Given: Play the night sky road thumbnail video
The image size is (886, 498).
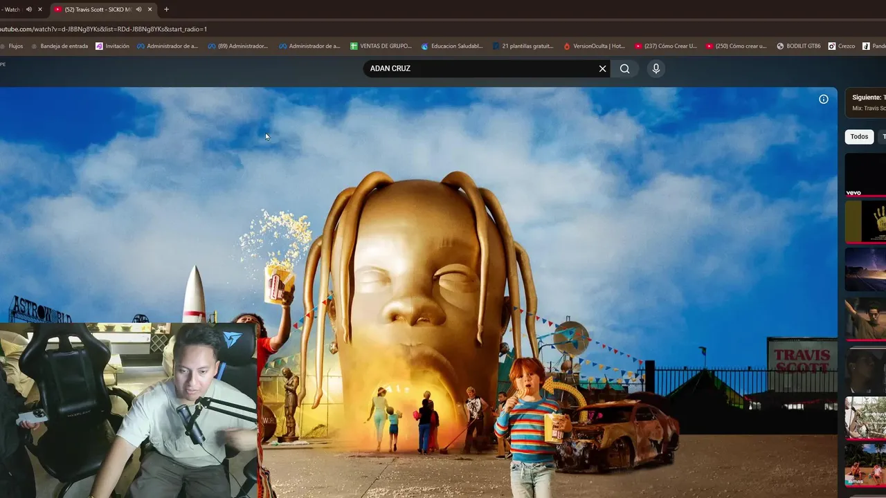Looking at the screenshot, I should point(865,269).
